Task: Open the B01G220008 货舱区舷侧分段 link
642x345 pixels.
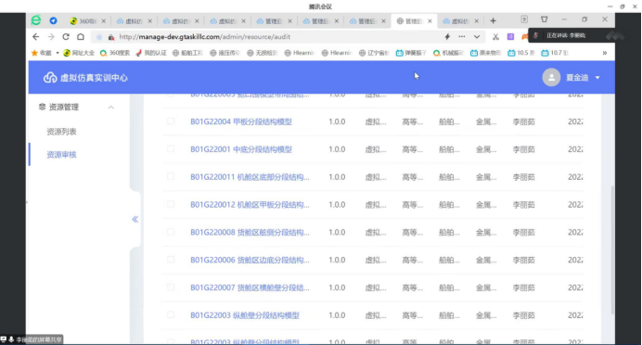Action: click(x=250, y=233)
